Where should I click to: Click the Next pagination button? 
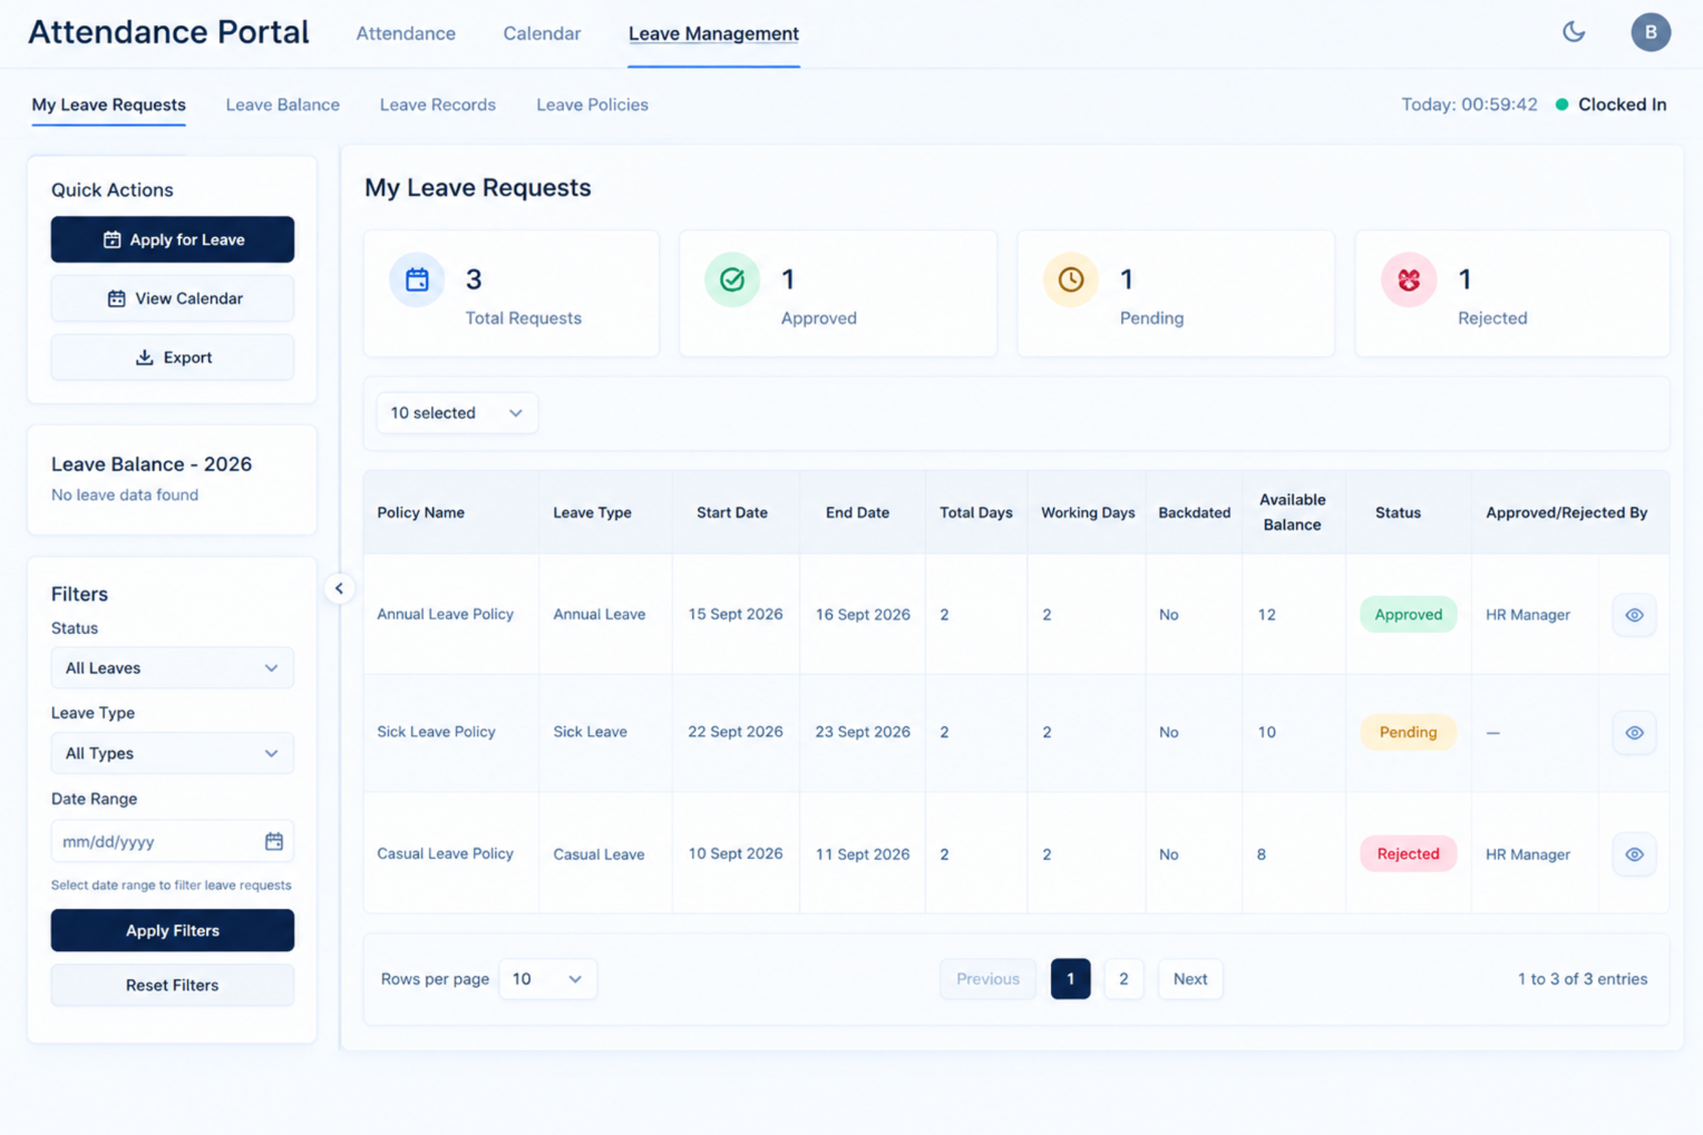(1190, 979)
